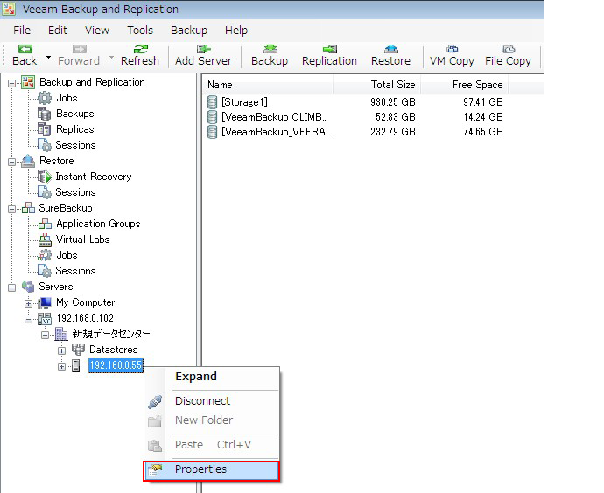The height and width of the screenshot is (493, 604).
Task: Click the Add Server toolbar icon
Action: tap(204, 49)
